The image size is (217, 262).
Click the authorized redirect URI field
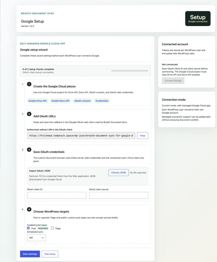pos(81,136)
